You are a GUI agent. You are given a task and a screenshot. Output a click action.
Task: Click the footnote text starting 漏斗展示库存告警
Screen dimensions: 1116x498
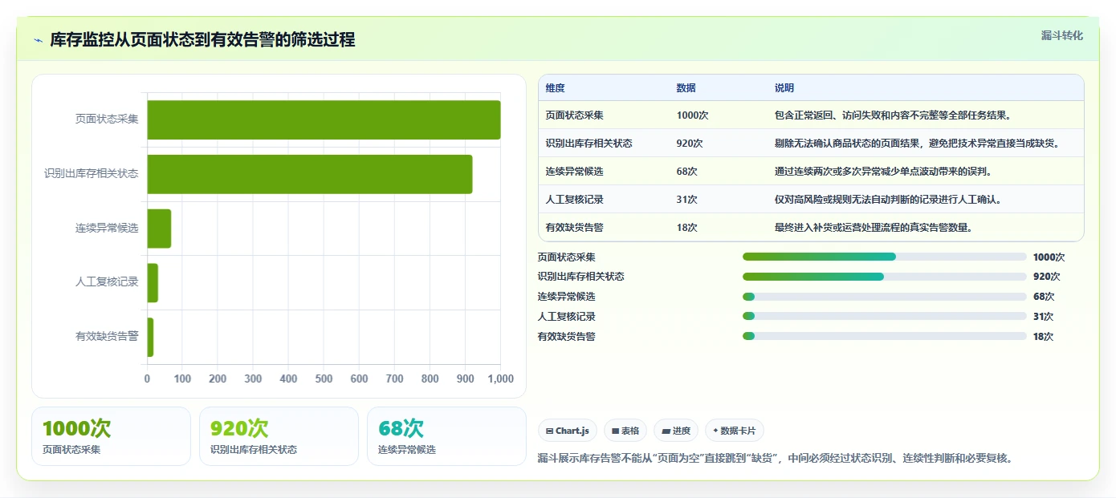775,459
